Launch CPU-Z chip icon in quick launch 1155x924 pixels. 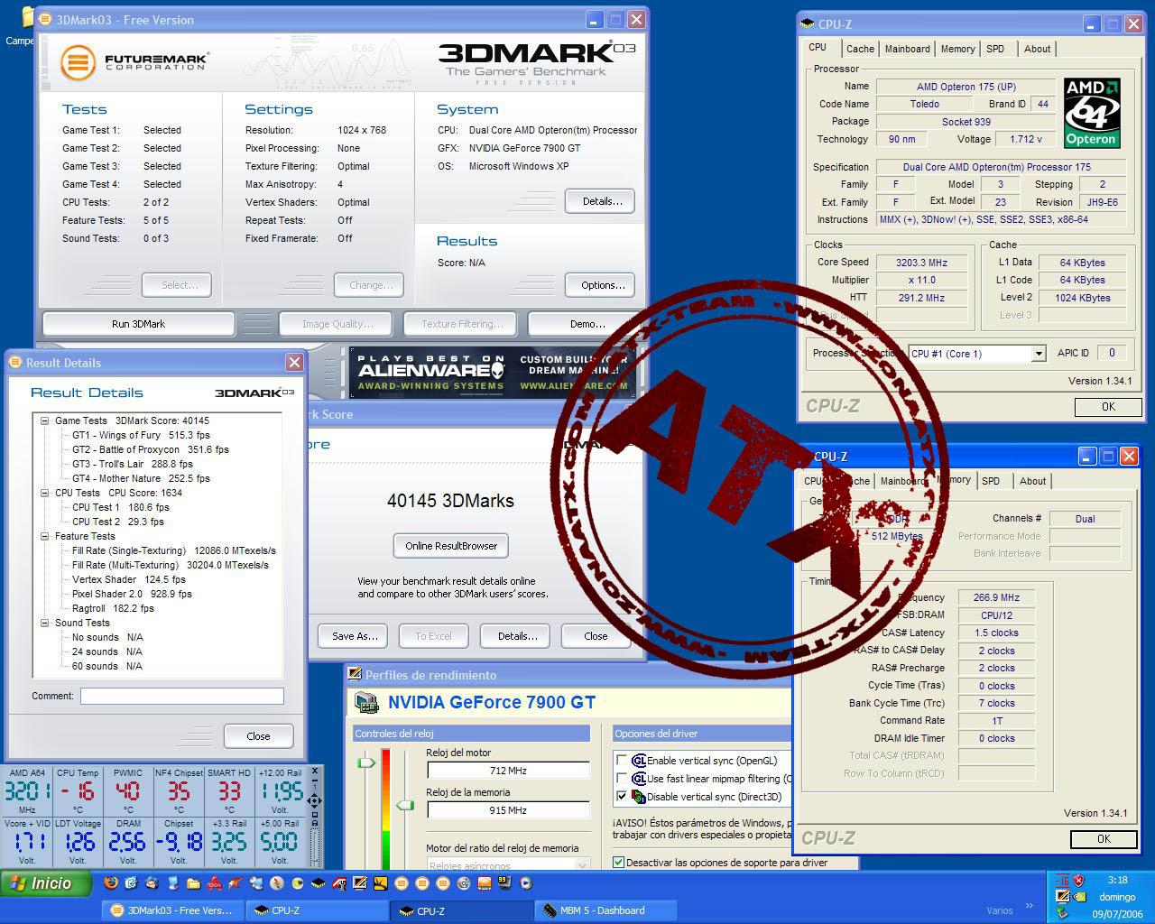(318, 882)
